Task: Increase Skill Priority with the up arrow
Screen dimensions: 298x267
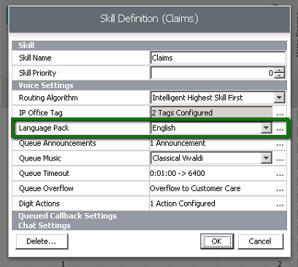Action: click(279, 70)
